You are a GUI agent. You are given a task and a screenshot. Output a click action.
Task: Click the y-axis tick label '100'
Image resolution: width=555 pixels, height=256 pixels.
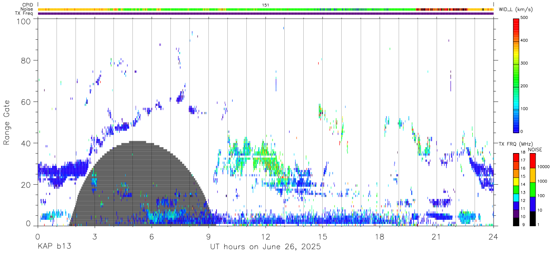click(24, 21)
